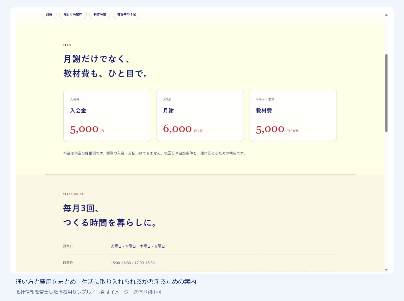Image resolution: width=404 pixels, height=301 pixels.
Task: Click the 時間枠 row label
Action: click(x=68, y=263)
